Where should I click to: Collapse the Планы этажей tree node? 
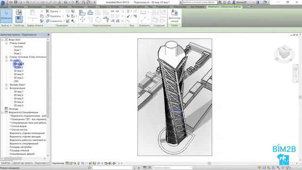tap(6, 43)
